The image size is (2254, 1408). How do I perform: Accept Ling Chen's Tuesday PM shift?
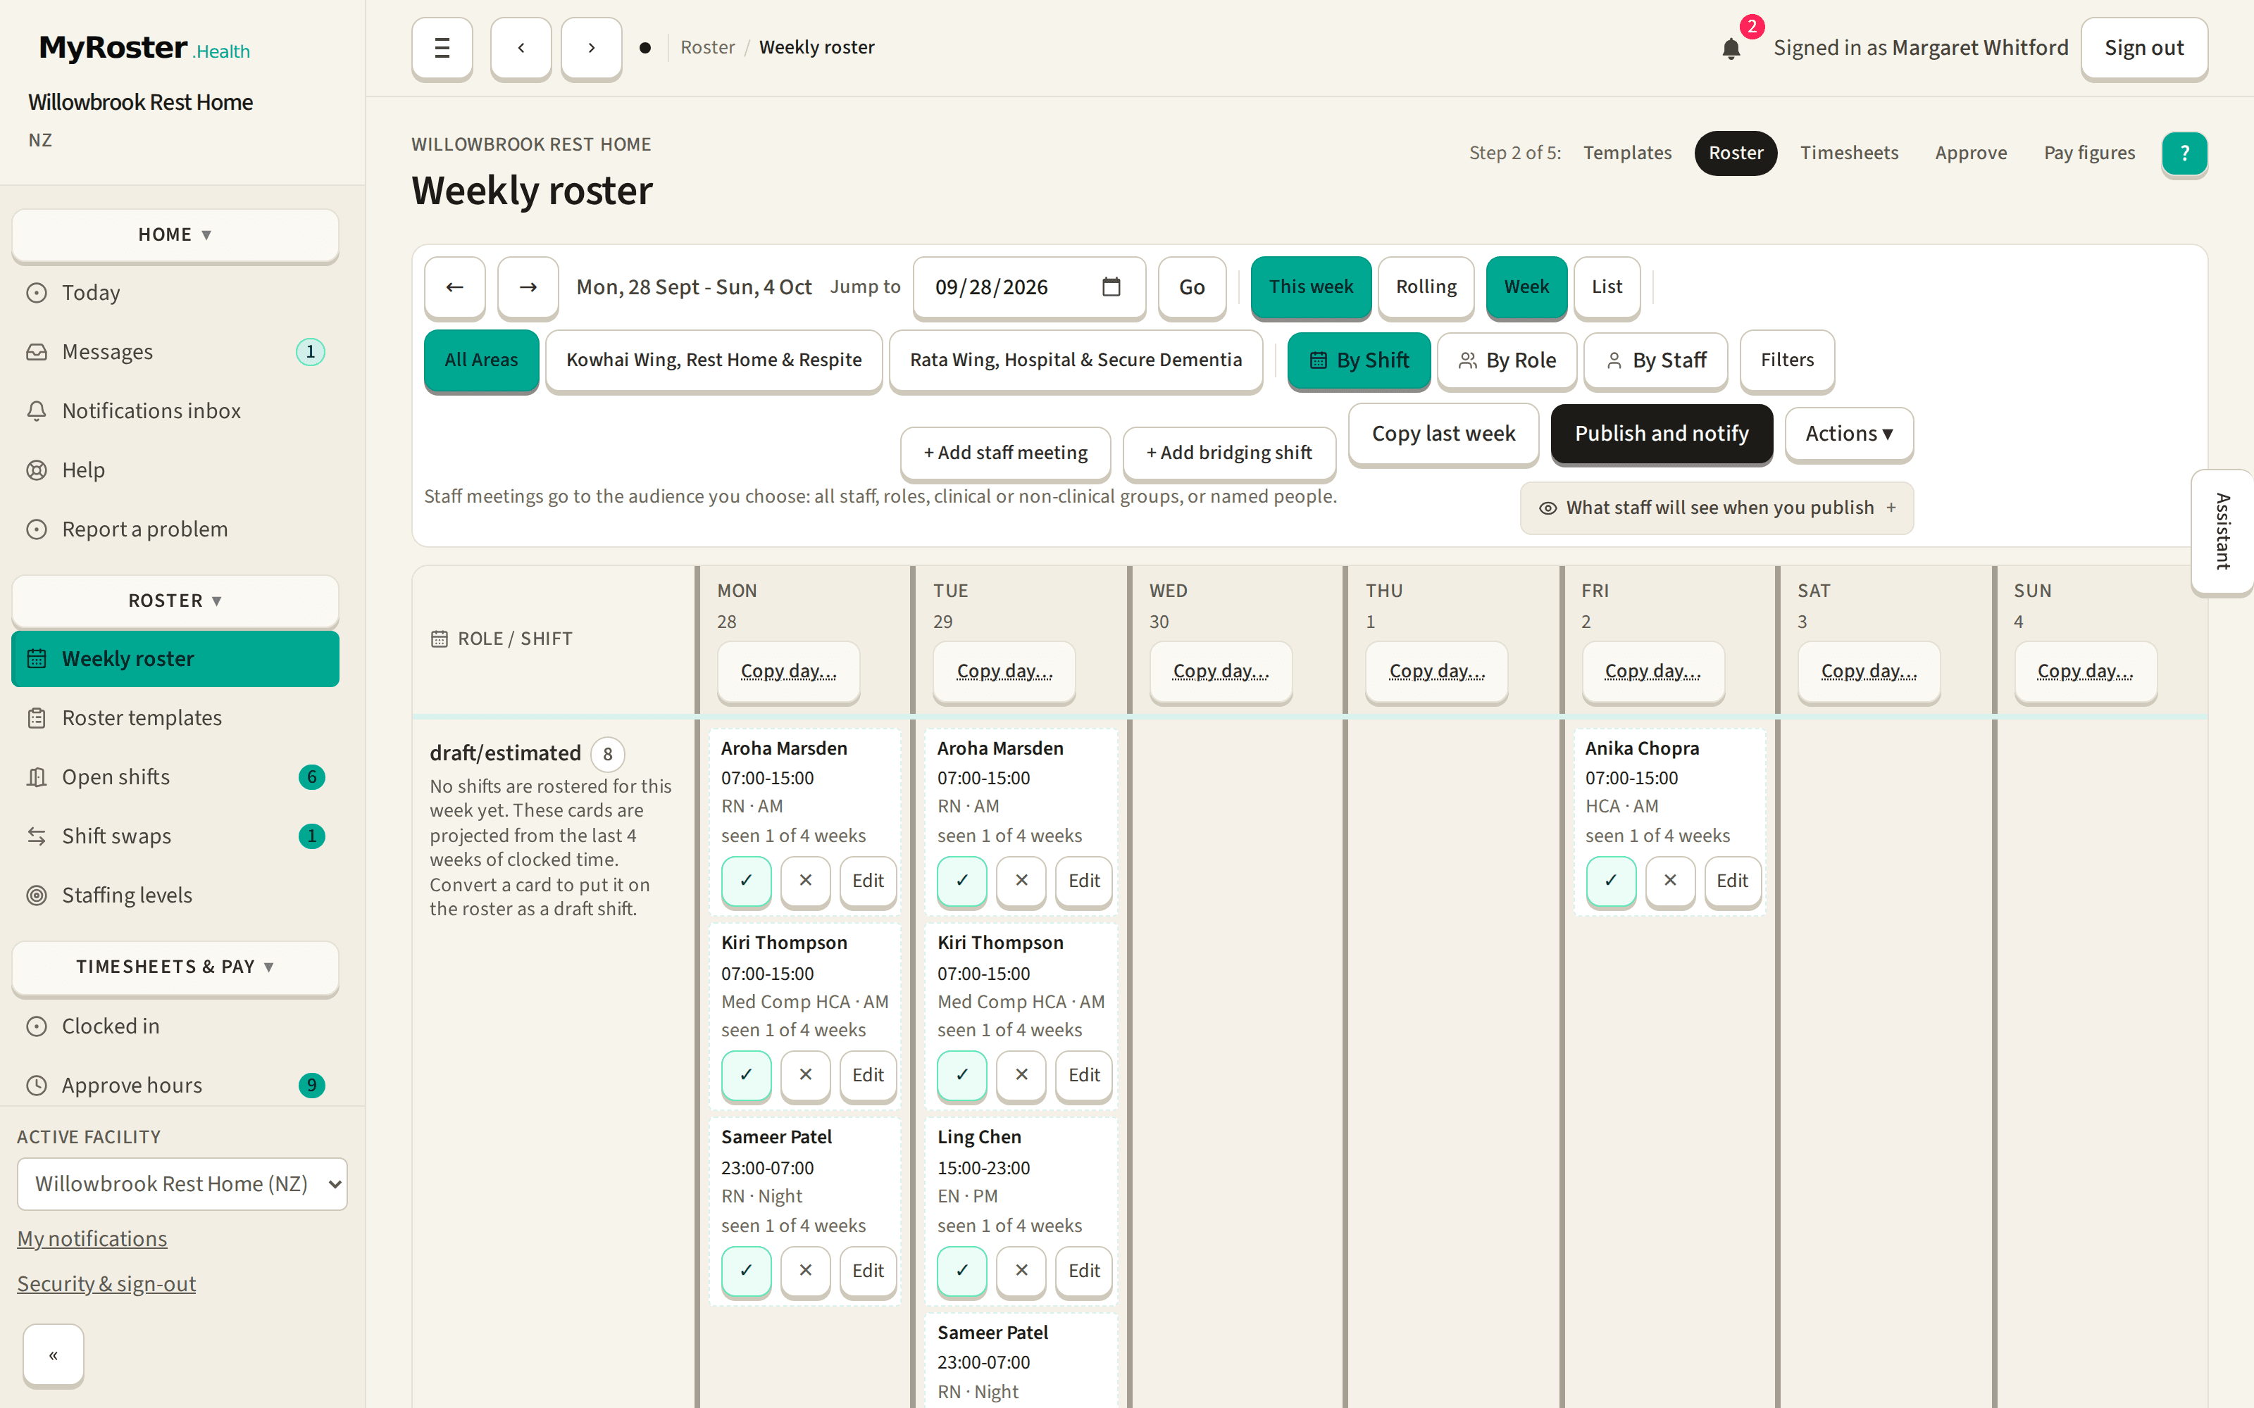(x=962, y=1270)
